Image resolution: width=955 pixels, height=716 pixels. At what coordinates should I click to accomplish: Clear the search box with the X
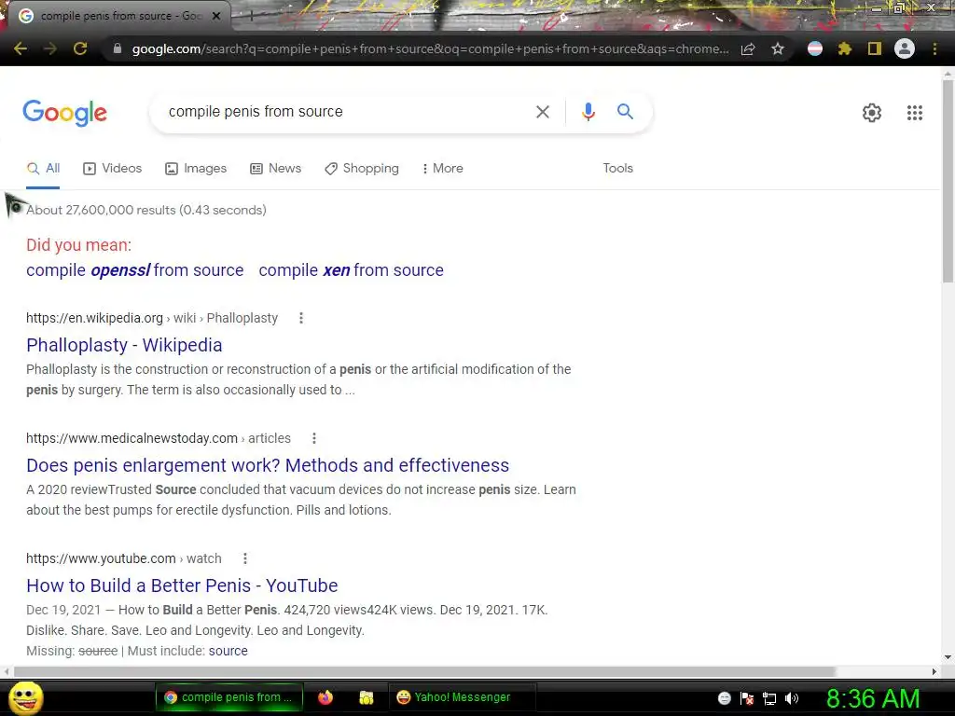[x=543, y=112]
